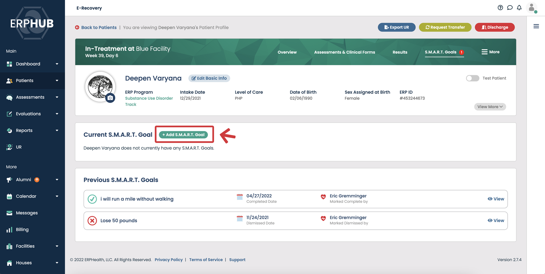
Task: Open the user account avatar
Action: pos(532,8)
